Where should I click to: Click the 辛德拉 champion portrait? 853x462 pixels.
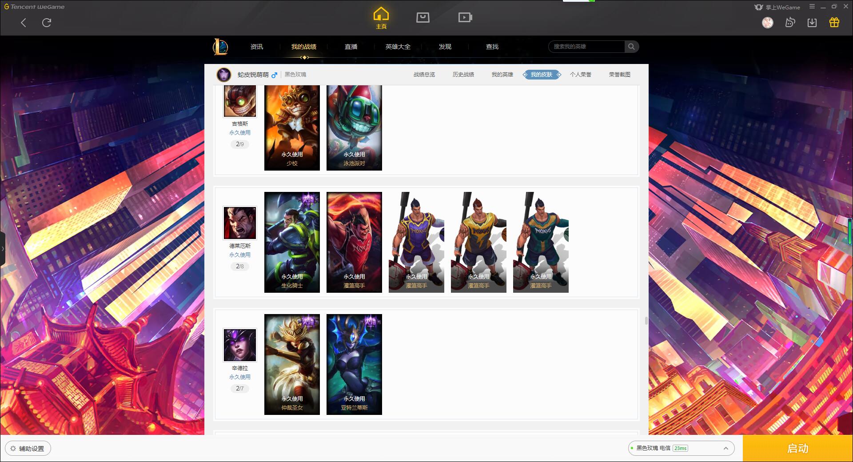[x=240, y=345]
